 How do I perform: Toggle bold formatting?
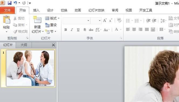tap(66, 30)
